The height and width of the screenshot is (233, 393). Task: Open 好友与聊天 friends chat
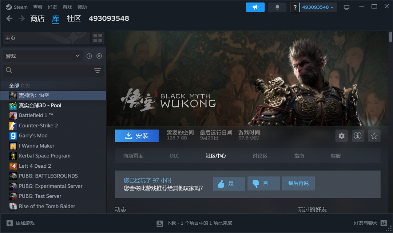tap(370, 223)
